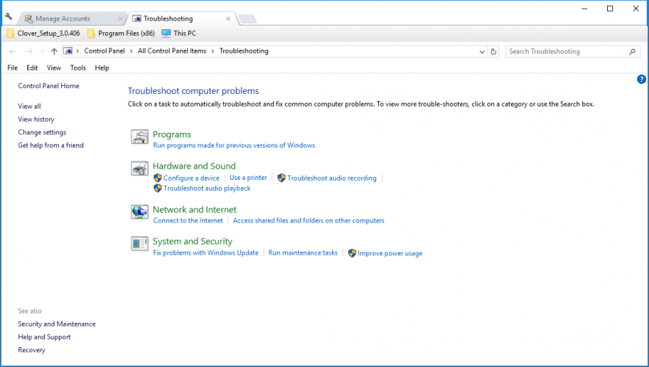Click Fix problems with Windows Update
Viewport: 649px width, 367px height.
(206, 252)
